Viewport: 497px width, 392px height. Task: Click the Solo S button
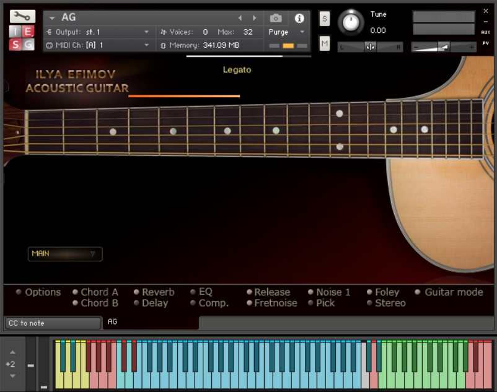tap(324, 19)
